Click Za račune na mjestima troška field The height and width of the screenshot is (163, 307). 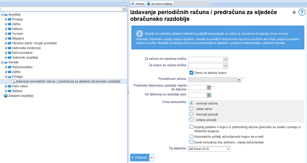[206, 59]
